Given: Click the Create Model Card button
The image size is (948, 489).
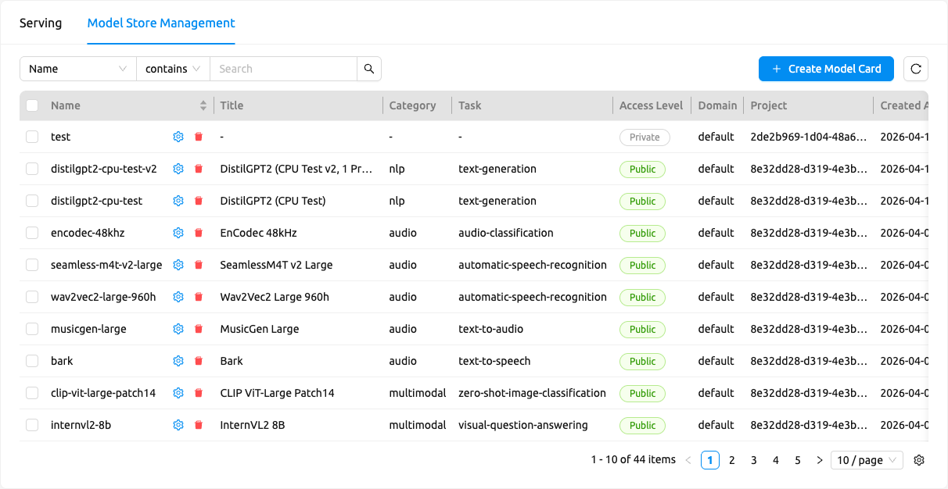Looking at the screenshot, I should coord(826,69).
